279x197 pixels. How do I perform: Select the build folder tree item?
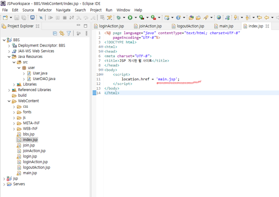(19, 95)
